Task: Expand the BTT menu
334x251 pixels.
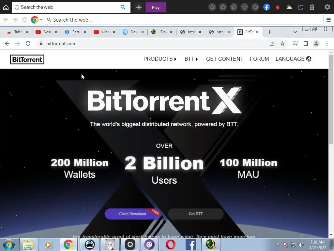Action: coord(191,59)
